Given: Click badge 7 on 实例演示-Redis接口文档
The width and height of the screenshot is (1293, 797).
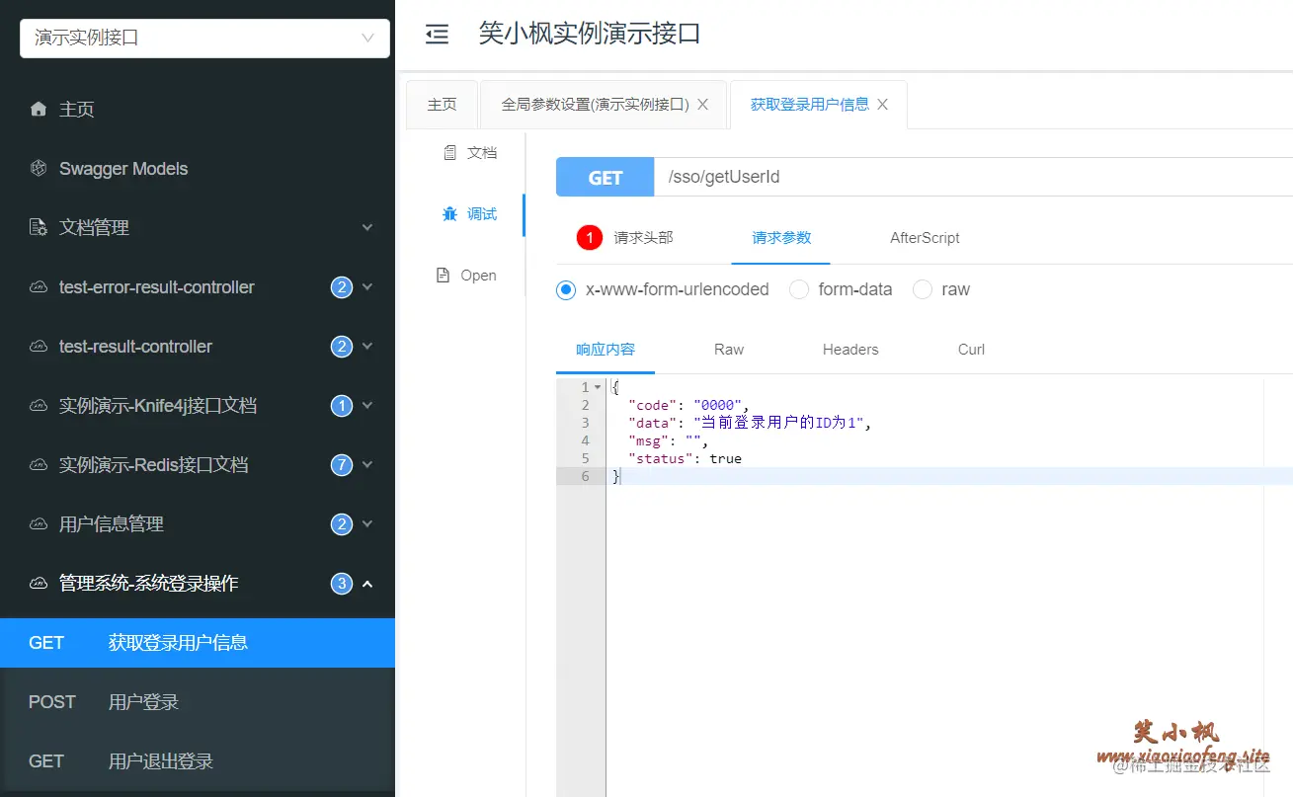Looking at the screenshot, I should 342,465.
